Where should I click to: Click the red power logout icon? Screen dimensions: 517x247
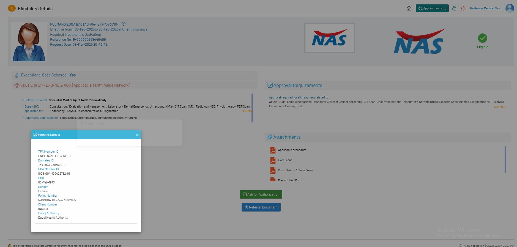tap(463, 8)
